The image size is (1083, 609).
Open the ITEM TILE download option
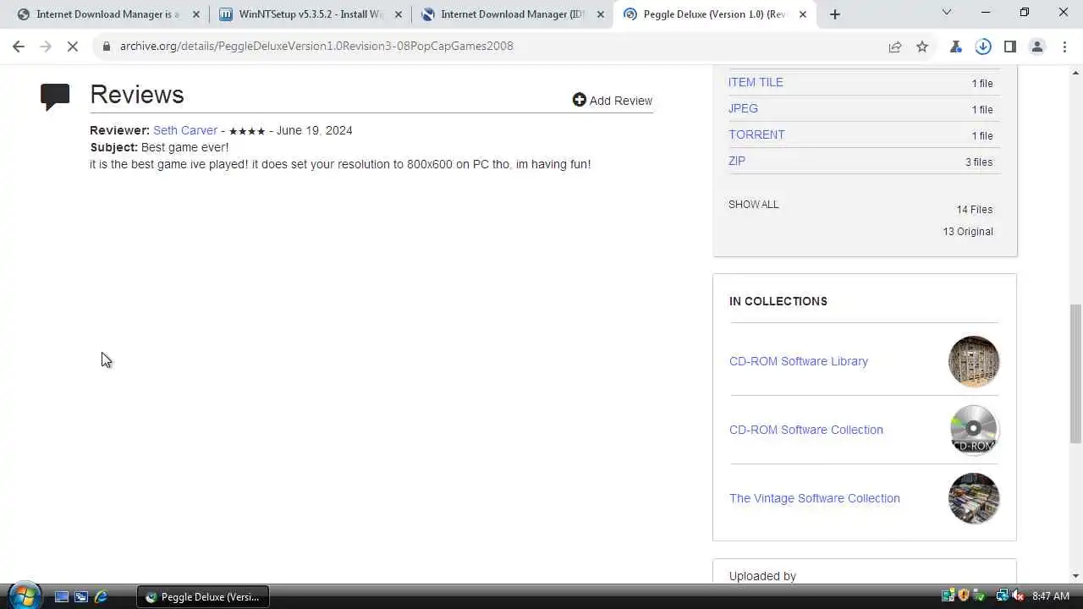click(x=756, y=82)
